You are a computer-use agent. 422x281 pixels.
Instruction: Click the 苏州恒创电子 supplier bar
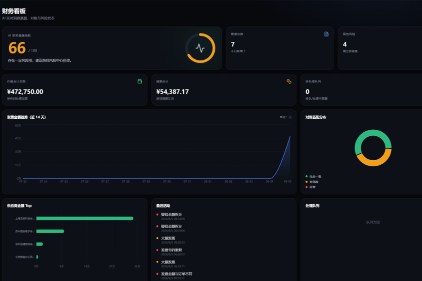(x=50, y=231)
